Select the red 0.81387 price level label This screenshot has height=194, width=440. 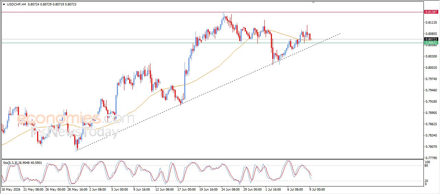tap(431, 12)
